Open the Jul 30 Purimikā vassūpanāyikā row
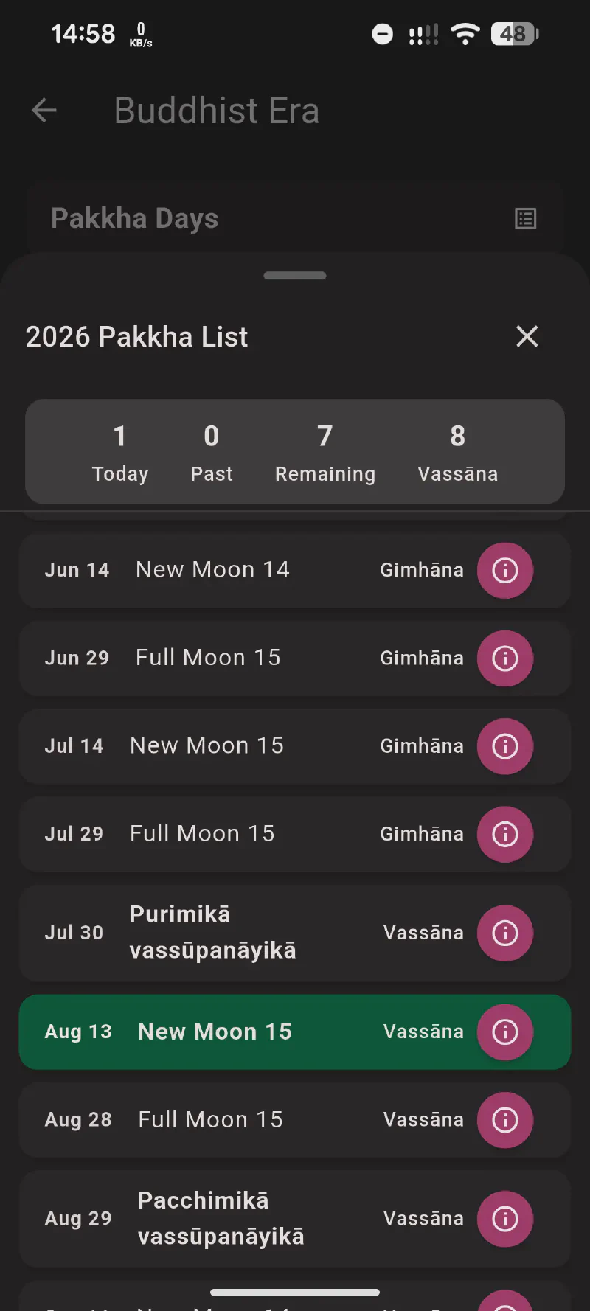 (295, 933)
